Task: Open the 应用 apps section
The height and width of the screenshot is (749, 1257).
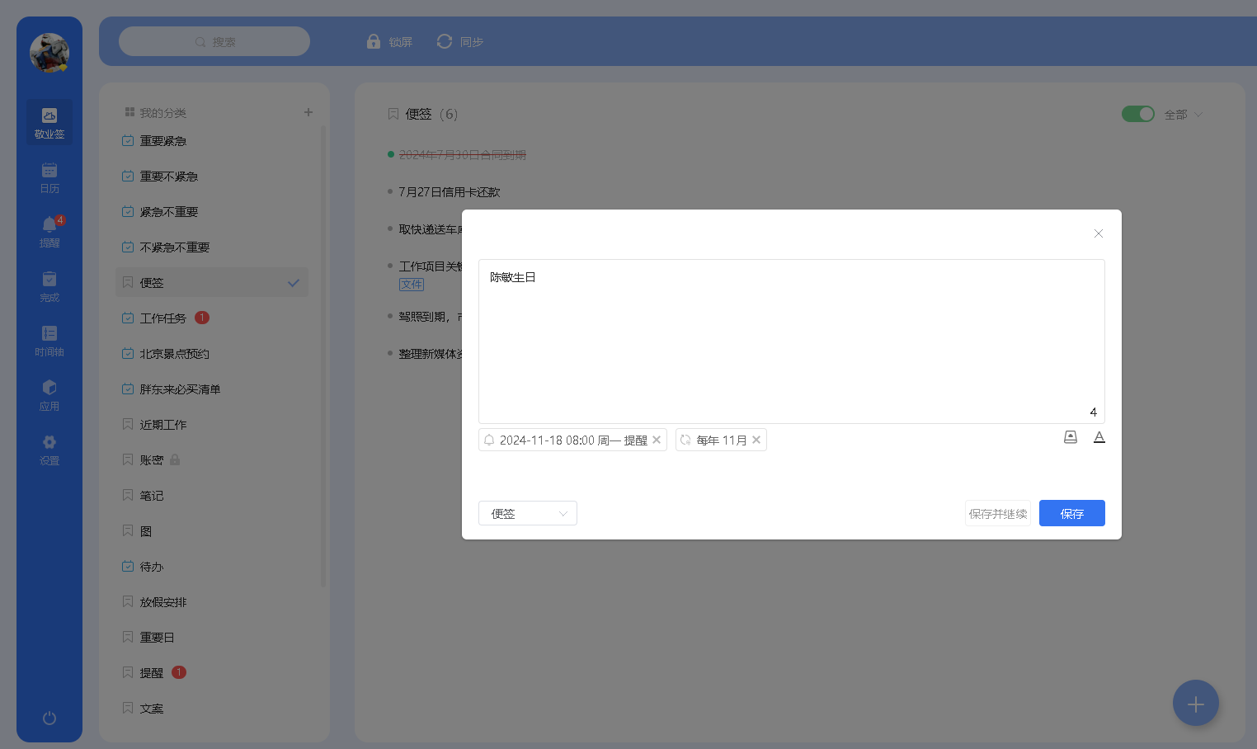Action: click(49, 395)
